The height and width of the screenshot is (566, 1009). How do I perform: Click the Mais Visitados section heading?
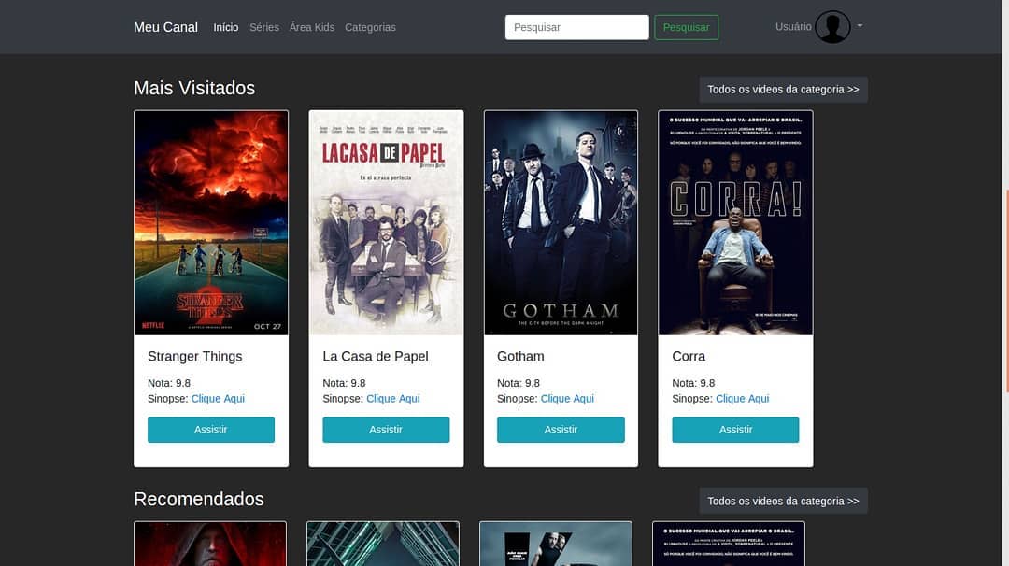point(194,88)
